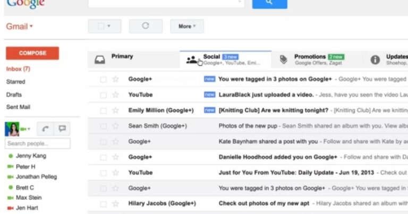The image size is (408, 214).
Task: Click Jen Hart's red camera icon
Action: tap(11, 208)
